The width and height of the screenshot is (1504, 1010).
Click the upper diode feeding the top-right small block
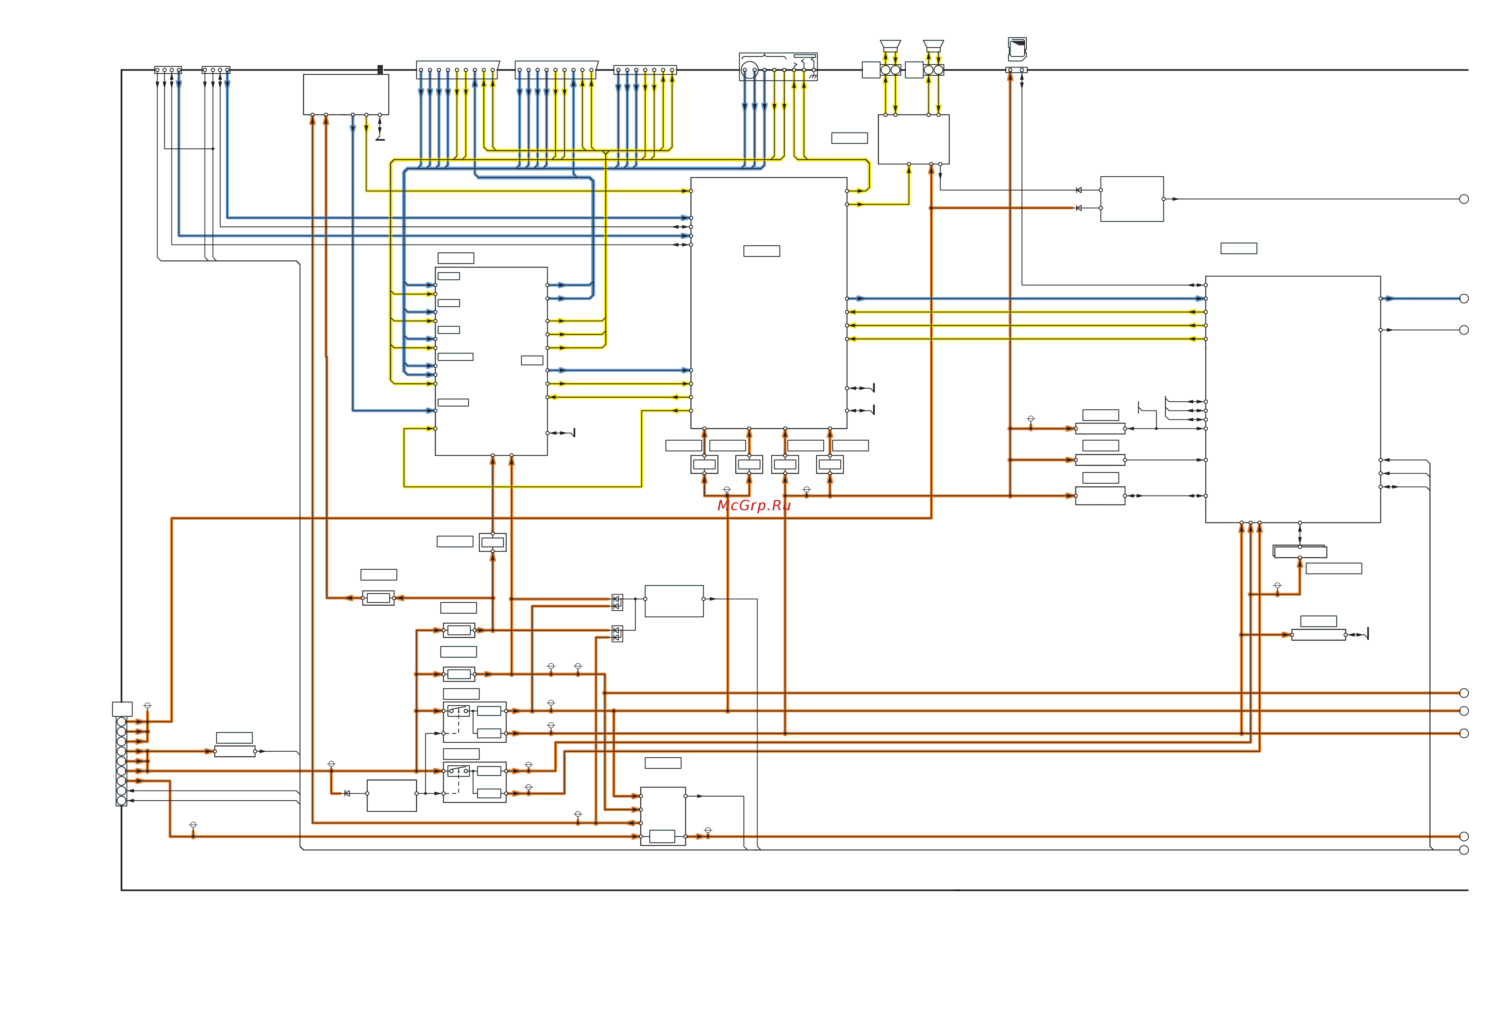(1079, 190)
